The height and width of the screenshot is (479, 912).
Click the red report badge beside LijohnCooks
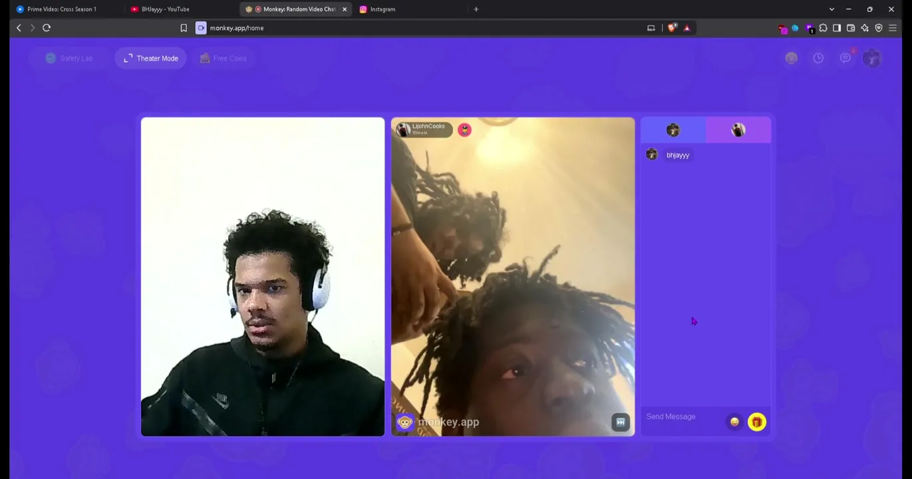(x=464, y=130)
